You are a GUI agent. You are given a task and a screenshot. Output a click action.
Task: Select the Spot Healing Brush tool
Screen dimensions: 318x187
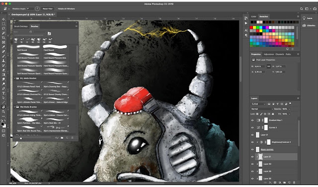point(3,52)
